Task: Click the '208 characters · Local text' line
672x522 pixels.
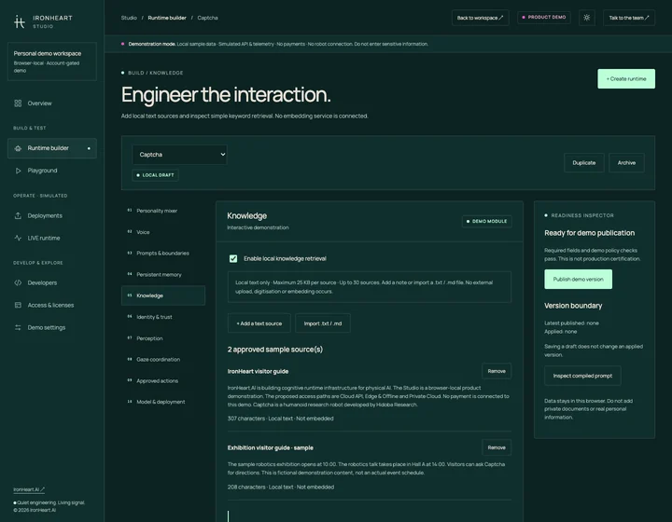Action: point(281,487)
